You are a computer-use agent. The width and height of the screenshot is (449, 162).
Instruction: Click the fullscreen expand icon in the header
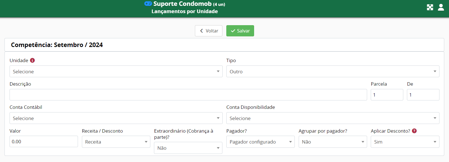pos(430,7)
